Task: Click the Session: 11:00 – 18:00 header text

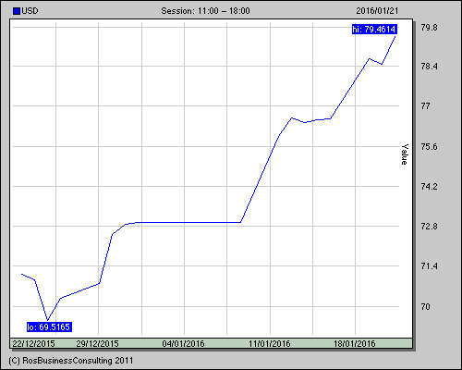Action: [205, 11]
